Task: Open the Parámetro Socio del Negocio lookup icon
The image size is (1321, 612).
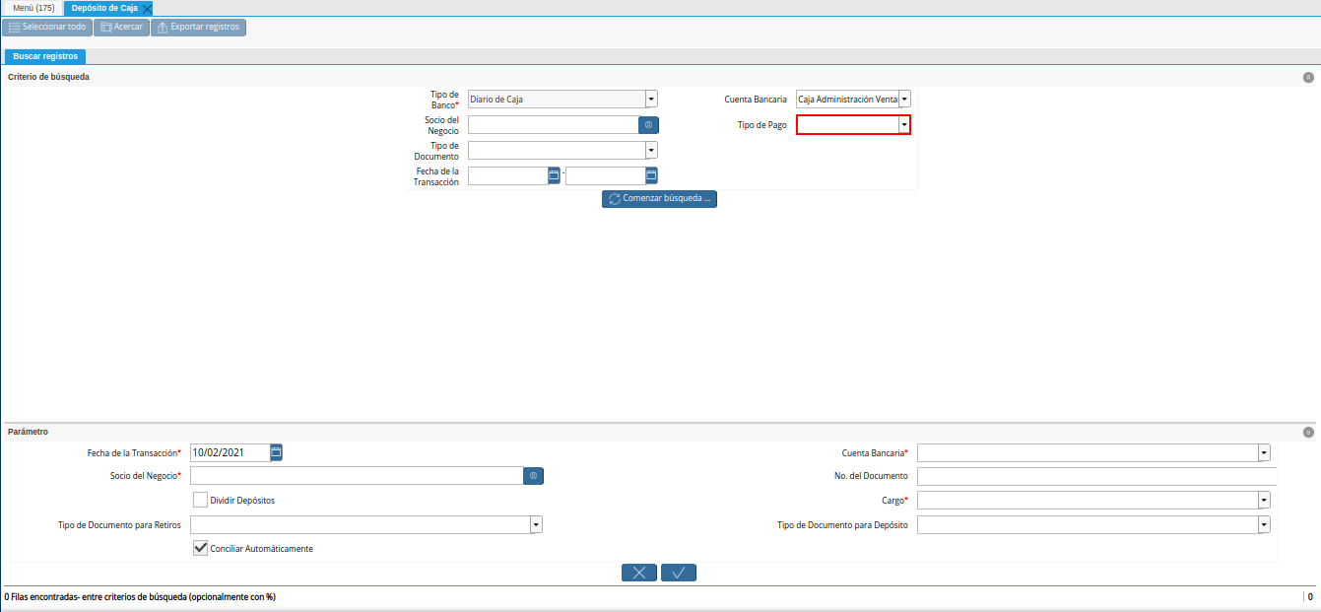Action: tap(533, 476)
